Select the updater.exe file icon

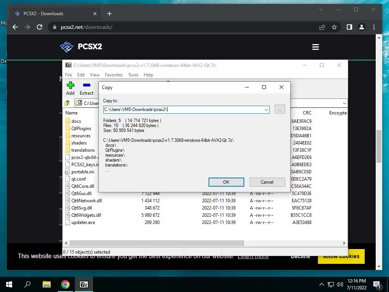[68, 222]
